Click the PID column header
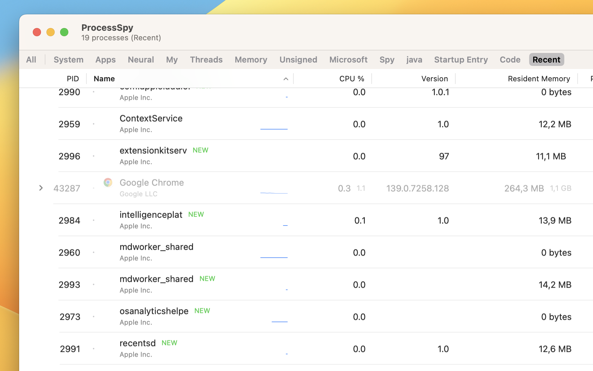This screenshot has height=371, width=593. coord(73,79)
